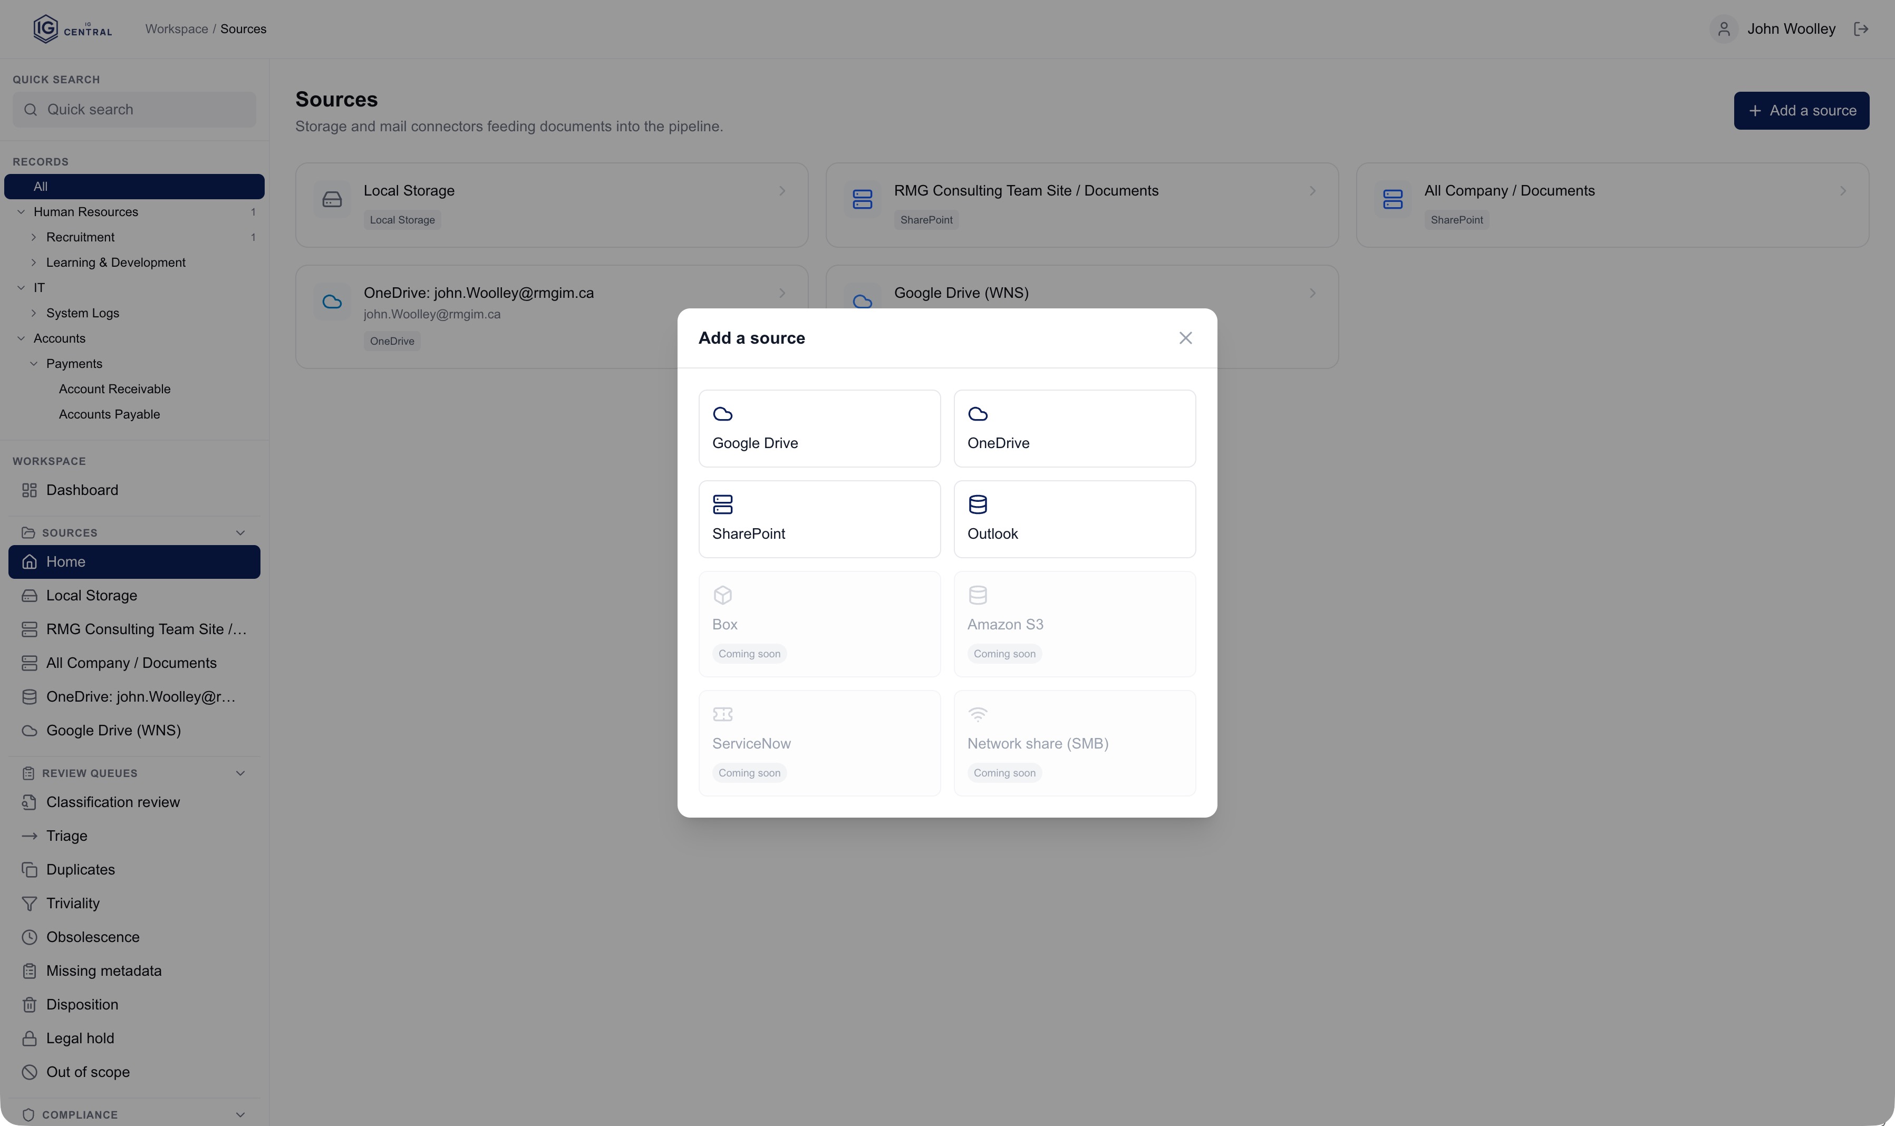
Task: Choose the Outlook source card
Action: [1075, 519]
